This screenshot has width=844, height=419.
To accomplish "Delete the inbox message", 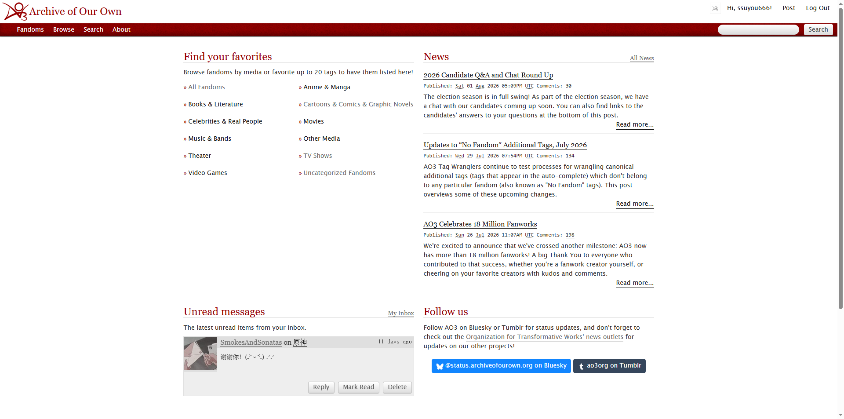I will pos(397,387).
